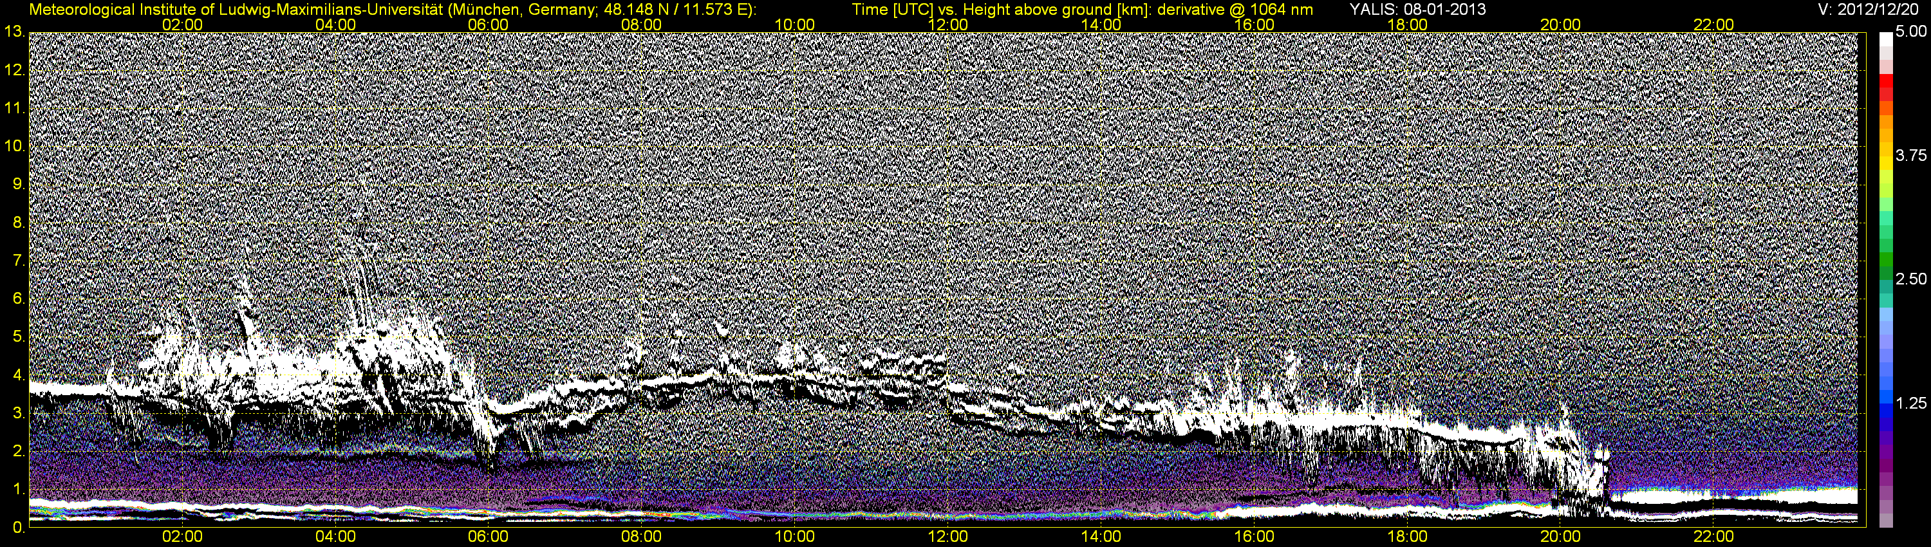This screenshot has width=1931, height=547.
Task: Pick 08:00 on the bottom time axis
Action: pyautogui.click(x=642, y=537)
